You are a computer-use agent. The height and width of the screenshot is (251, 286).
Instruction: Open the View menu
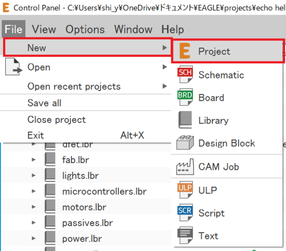point(44,29)
